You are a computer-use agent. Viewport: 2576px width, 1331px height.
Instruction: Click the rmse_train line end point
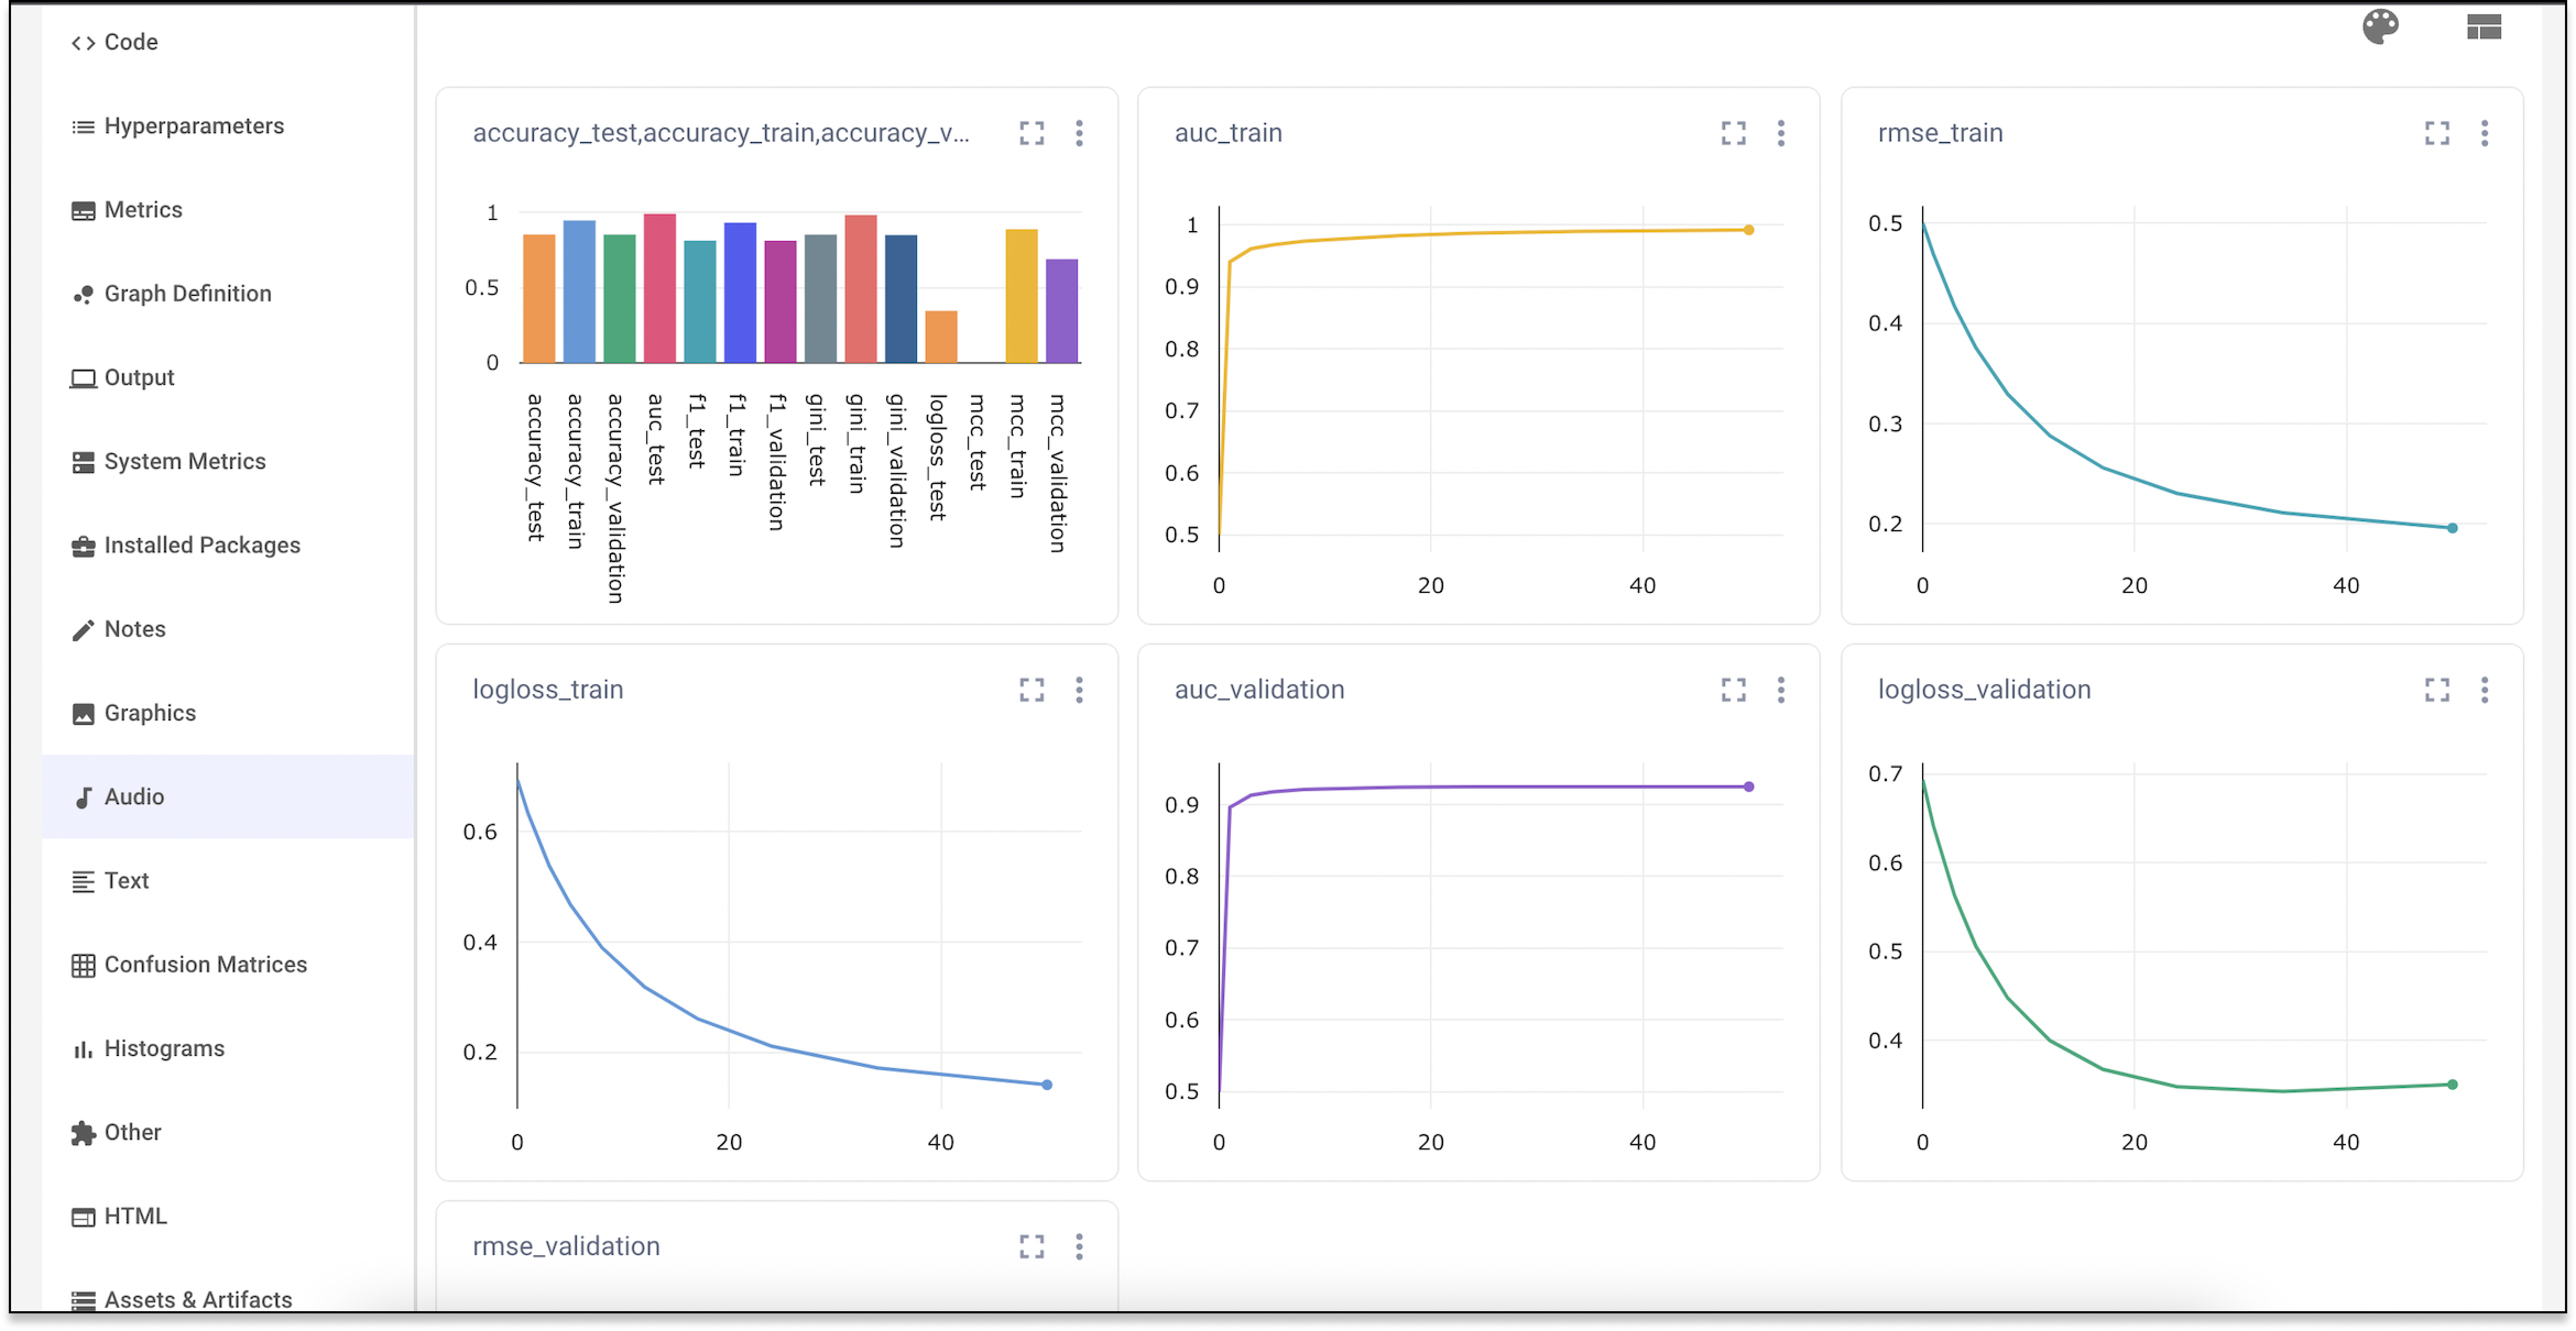[2452, 527]
